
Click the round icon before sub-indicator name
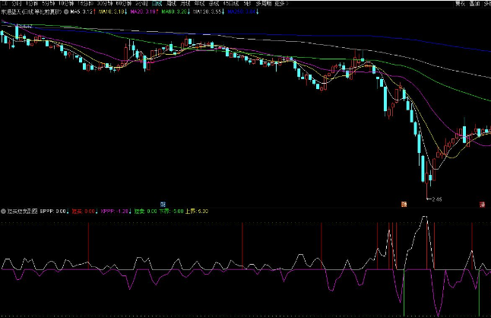pyautogui.click(x=4, y=211)
